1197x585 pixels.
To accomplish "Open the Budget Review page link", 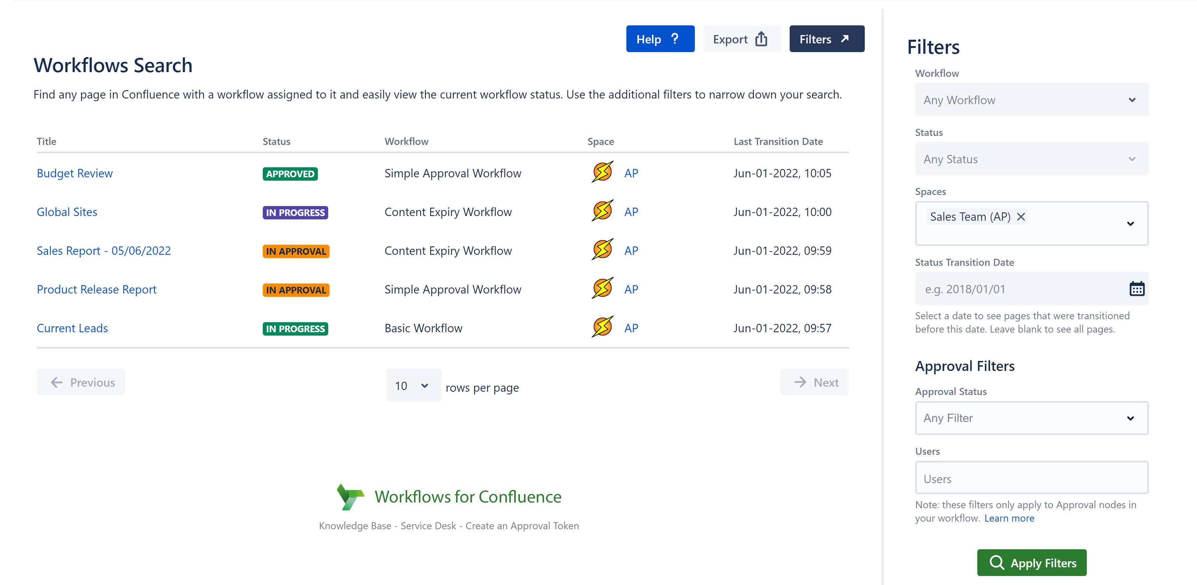I will [x=74, y=173].
